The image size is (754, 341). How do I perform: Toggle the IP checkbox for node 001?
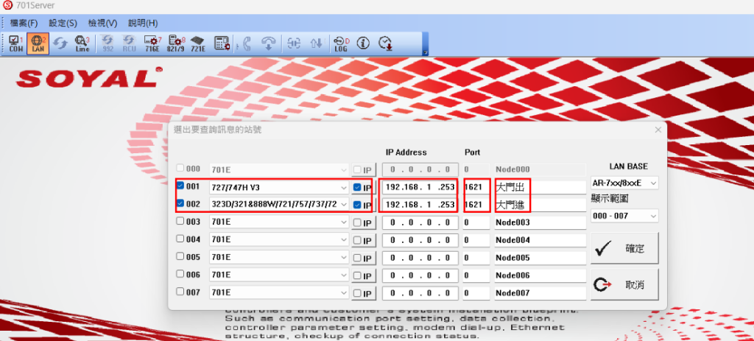(357, 187)
